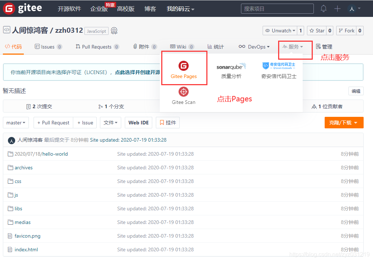Click the commits count 2 次提交
Image resolution: width=373 pixels, height=261 pixels.
[39, 106]
